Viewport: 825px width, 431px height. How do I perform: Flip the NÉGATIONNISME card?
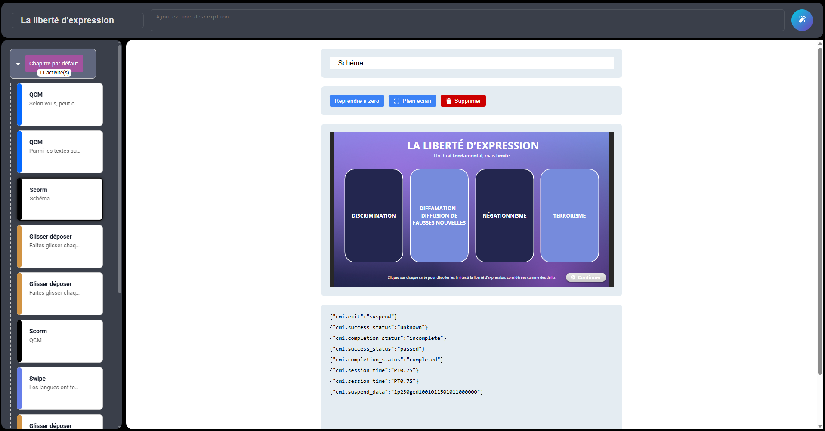click(504, 215)
